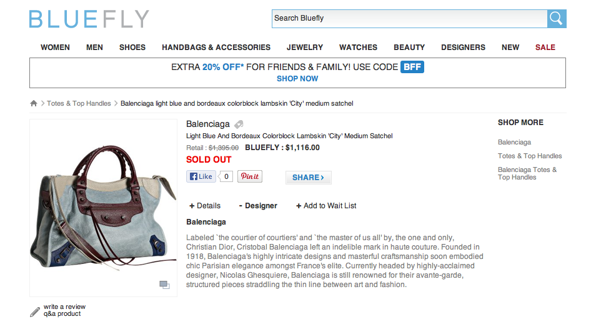Viewport: 596px width, 329px height.
Task: Expand the Details section
Action: tap(205, 206)
